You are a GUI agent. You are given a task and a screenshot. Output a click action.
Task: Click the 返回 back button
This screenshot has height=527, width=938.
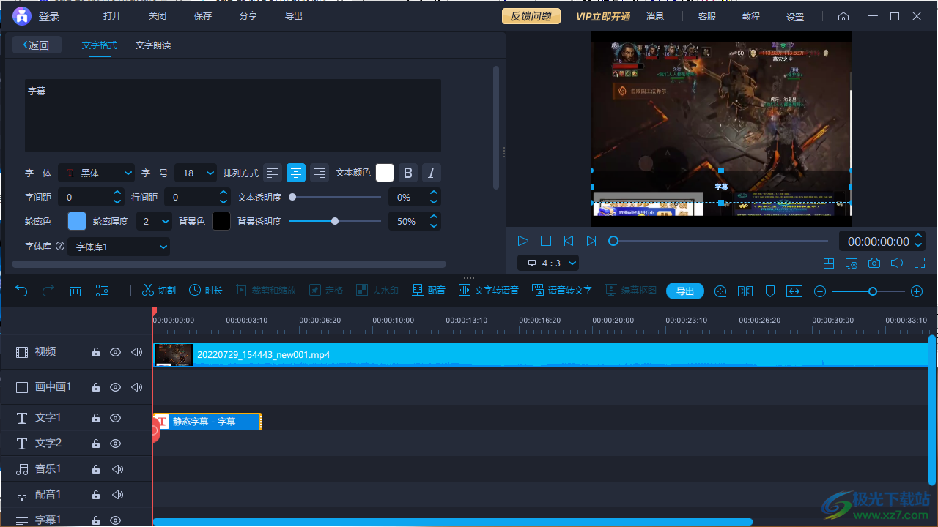tap(37, 45)
